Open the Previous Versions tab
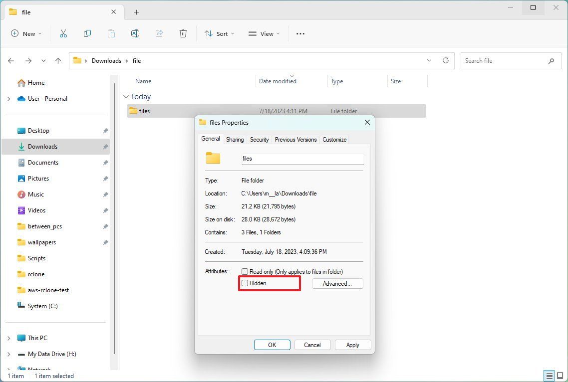This screenshot has height=382, width=568. pyautogui.click(x=295, y=140)
